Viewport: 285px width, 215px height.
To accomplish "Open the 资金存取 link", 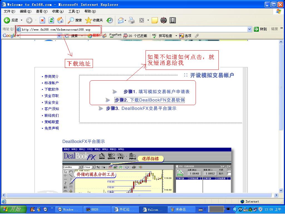I will coord(51,96).
